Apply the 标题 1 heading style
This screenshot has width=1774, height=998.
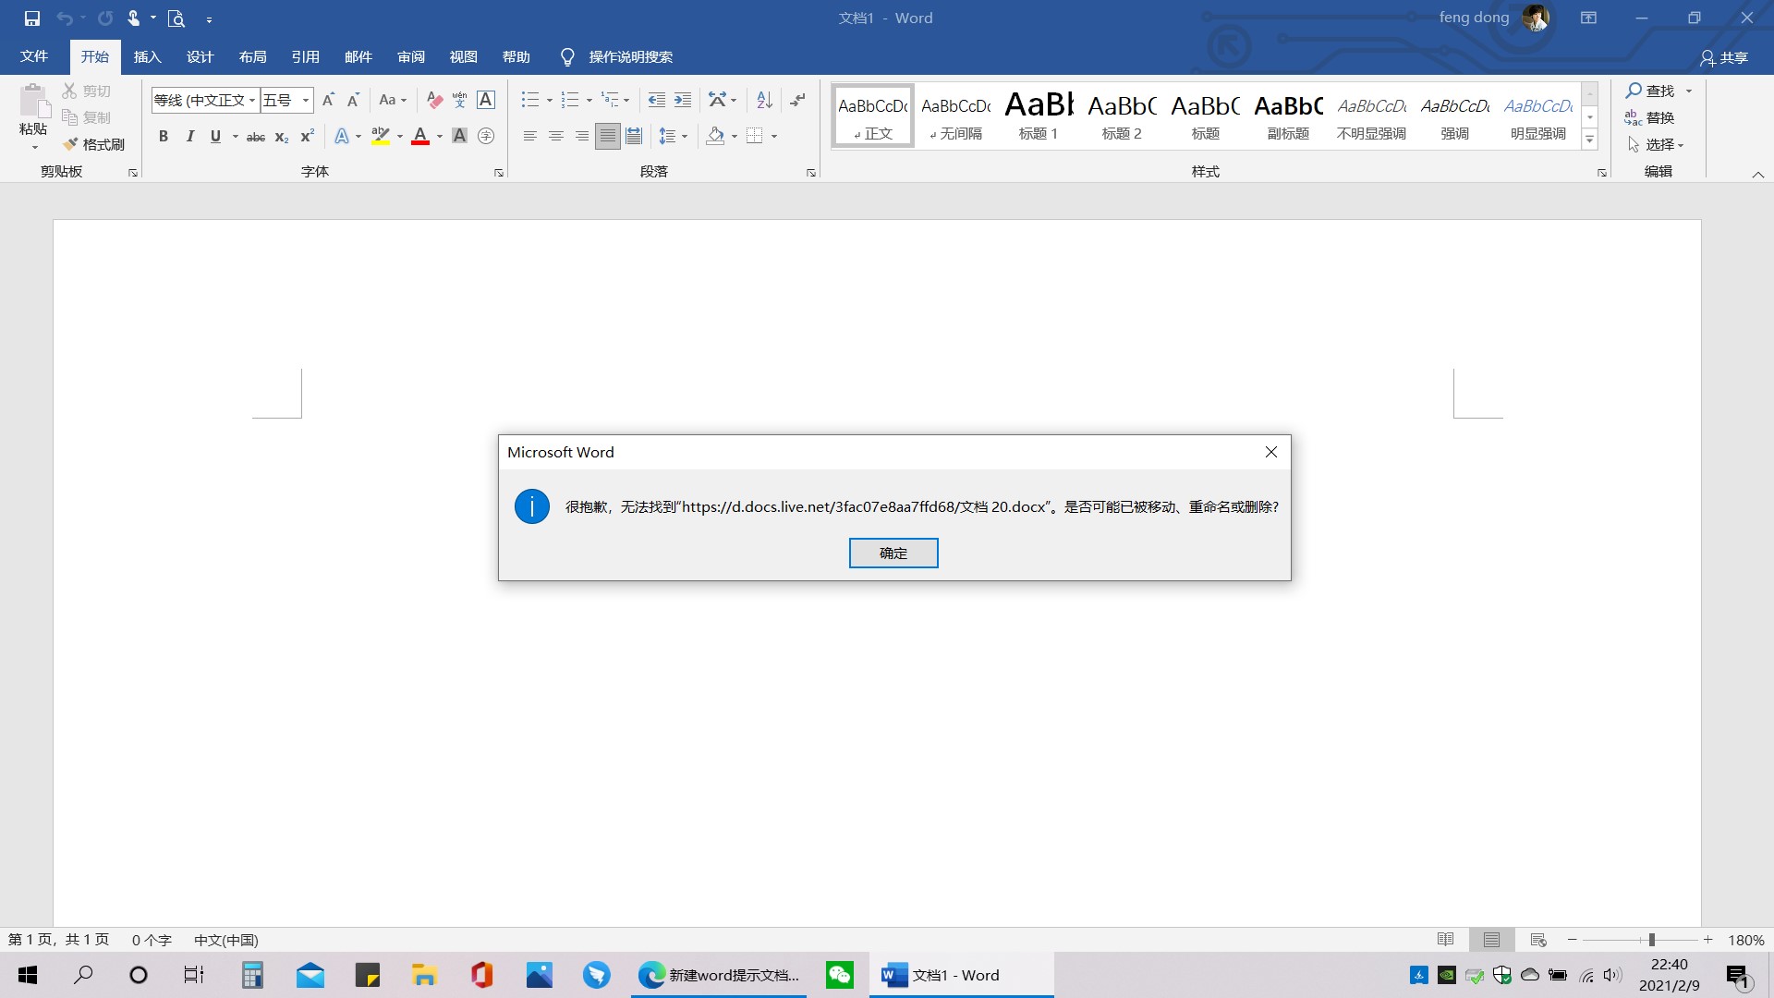[x=1039, y=116]
